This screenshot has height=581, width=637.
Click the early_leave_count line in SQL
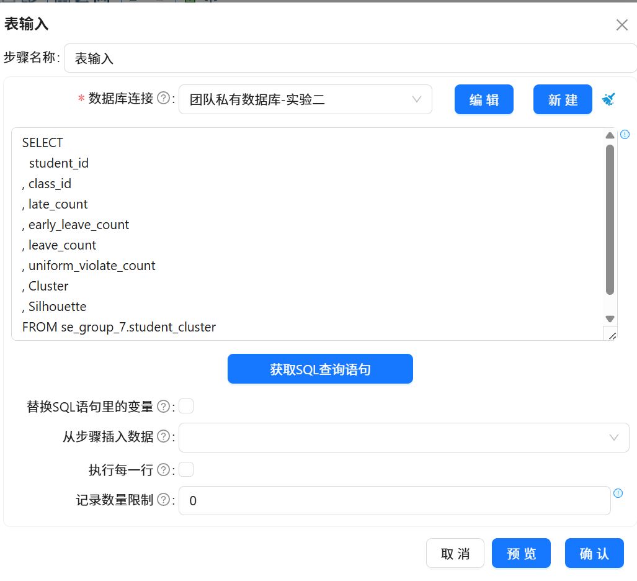point(76,225)
